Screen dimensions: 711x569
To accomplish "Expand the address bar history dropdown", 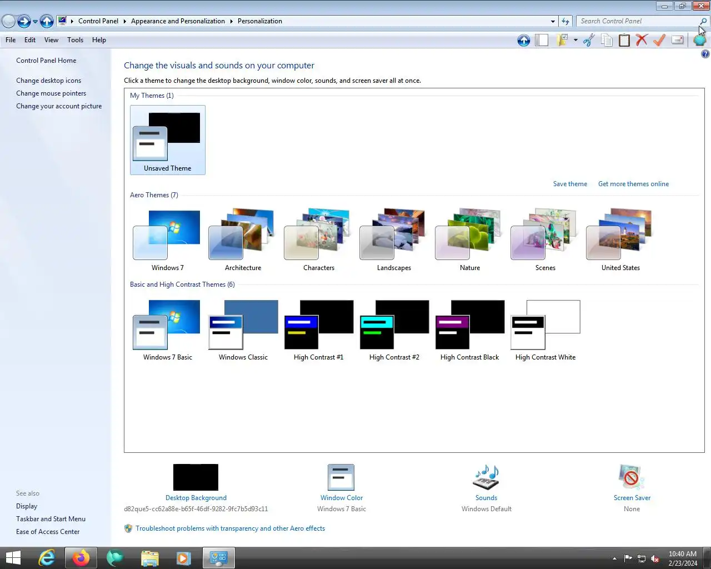I will 553,21.
